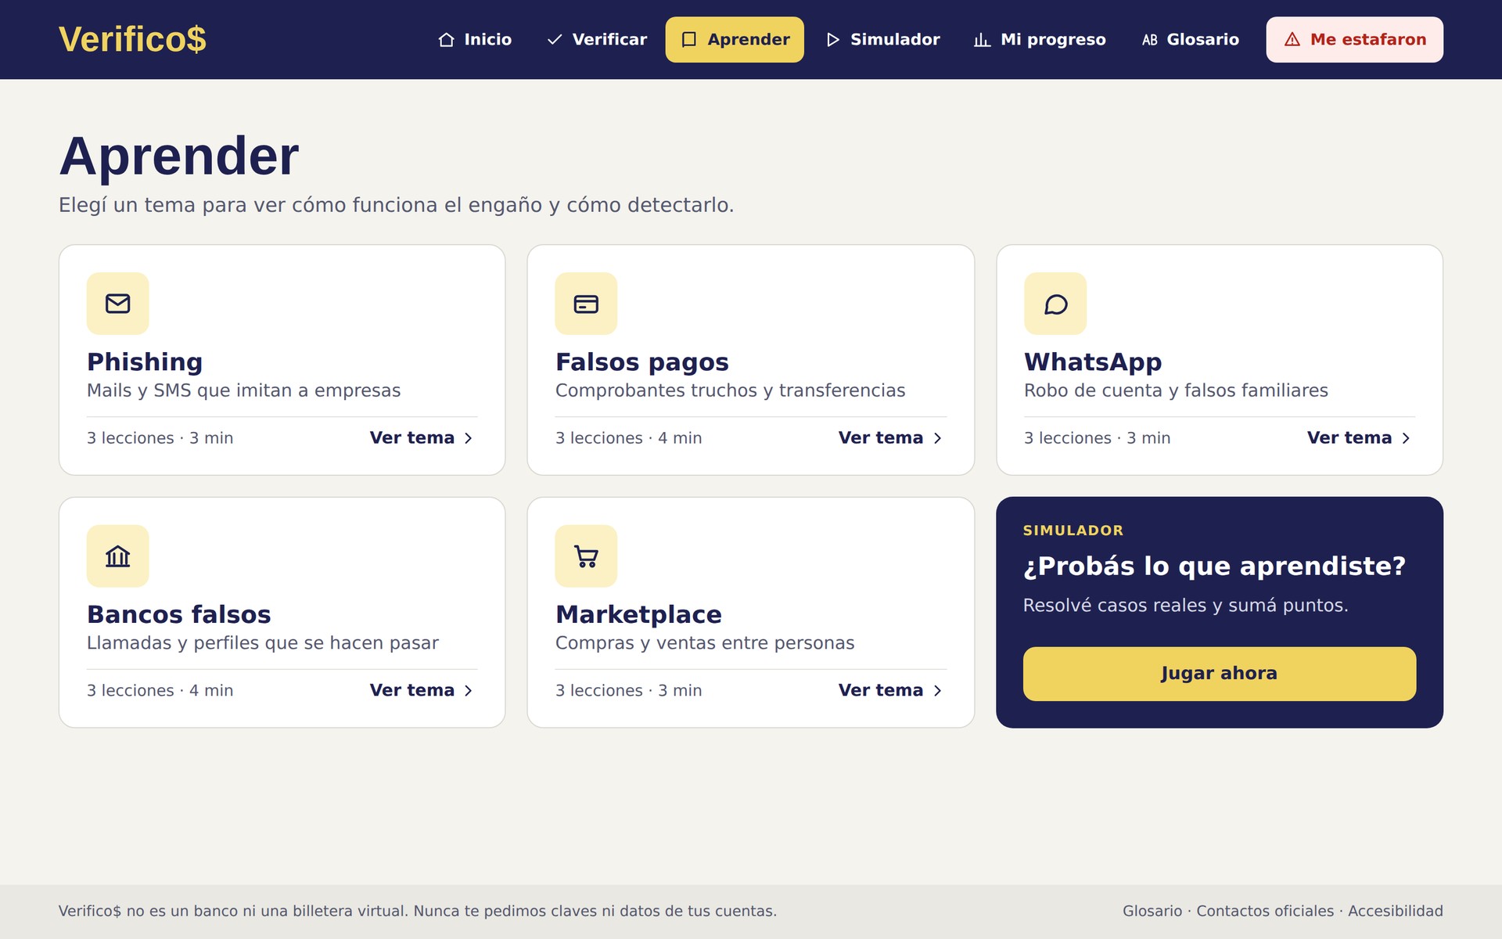The width and height of the screenshot is (1502, 939).
Task: Click 'Robo de cuenta y falsos familiares' text
Action: pyautogui.click(x=1176, y=390)
